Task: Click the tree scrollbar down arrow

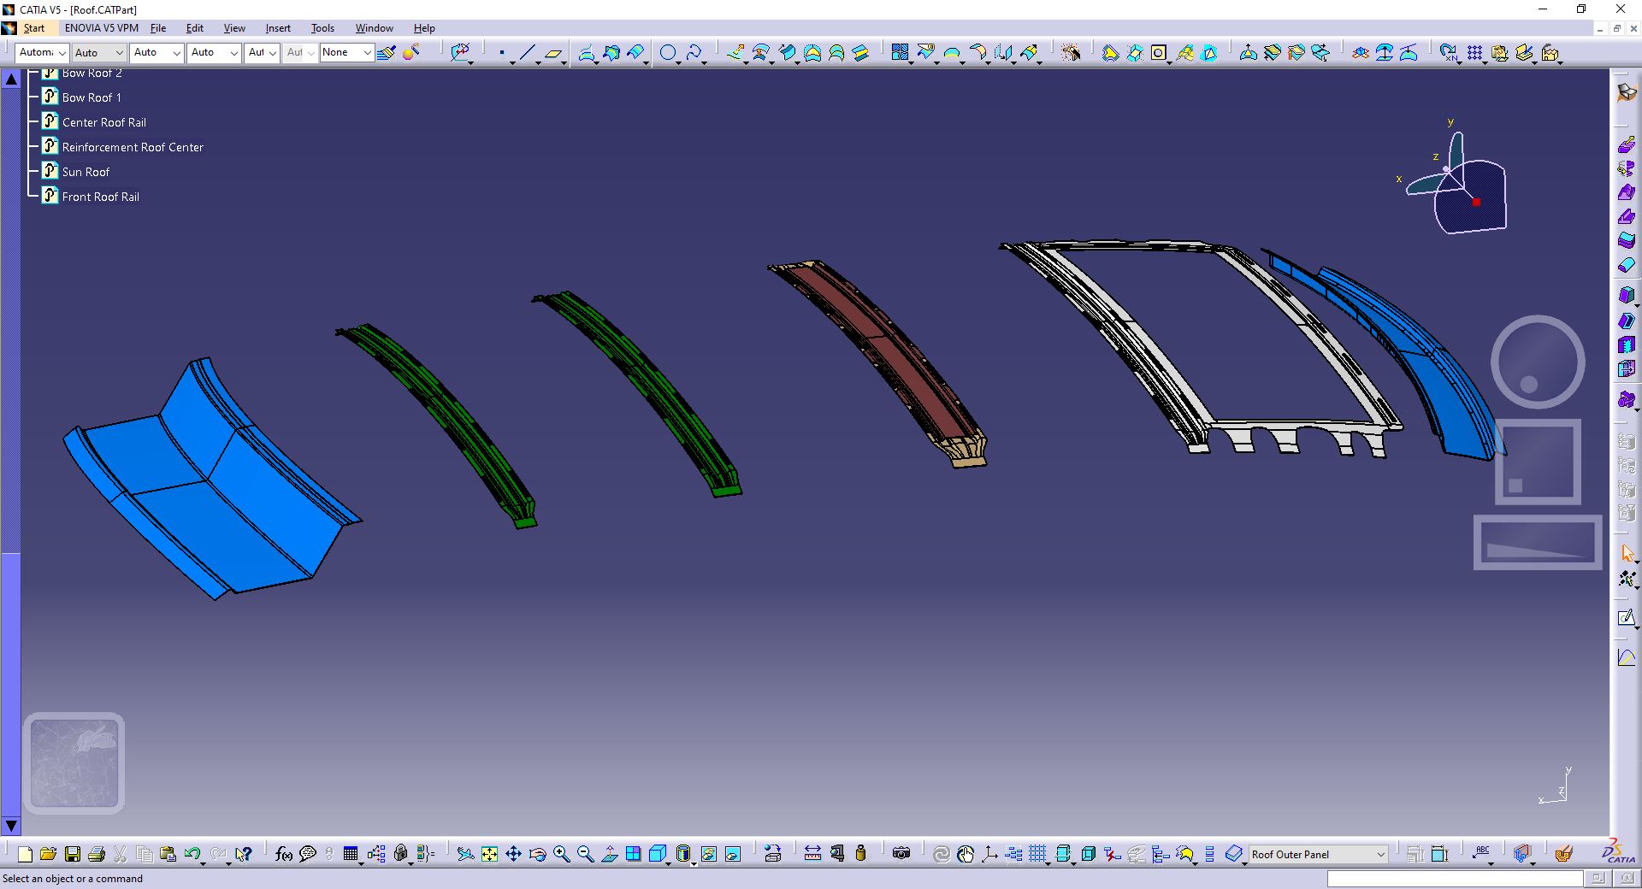Action: (x=11, y=826)
